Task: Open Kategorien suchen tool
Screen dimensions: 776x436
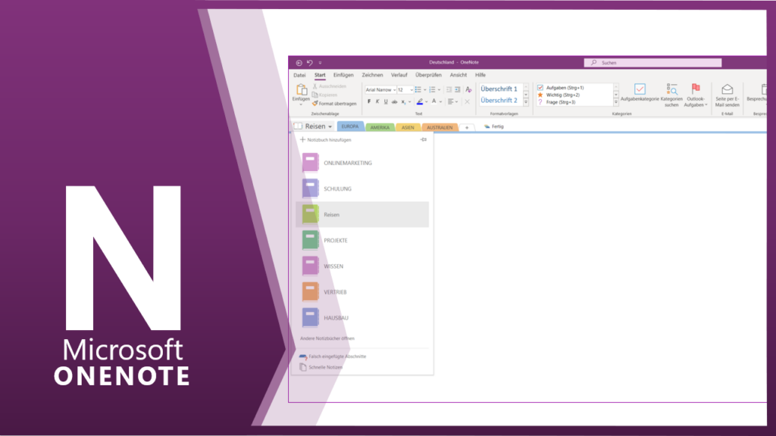Action: pos(671,89)
